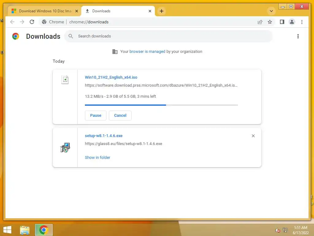
Task: Open the browser is managed link
Action: (x=147, y=52)
